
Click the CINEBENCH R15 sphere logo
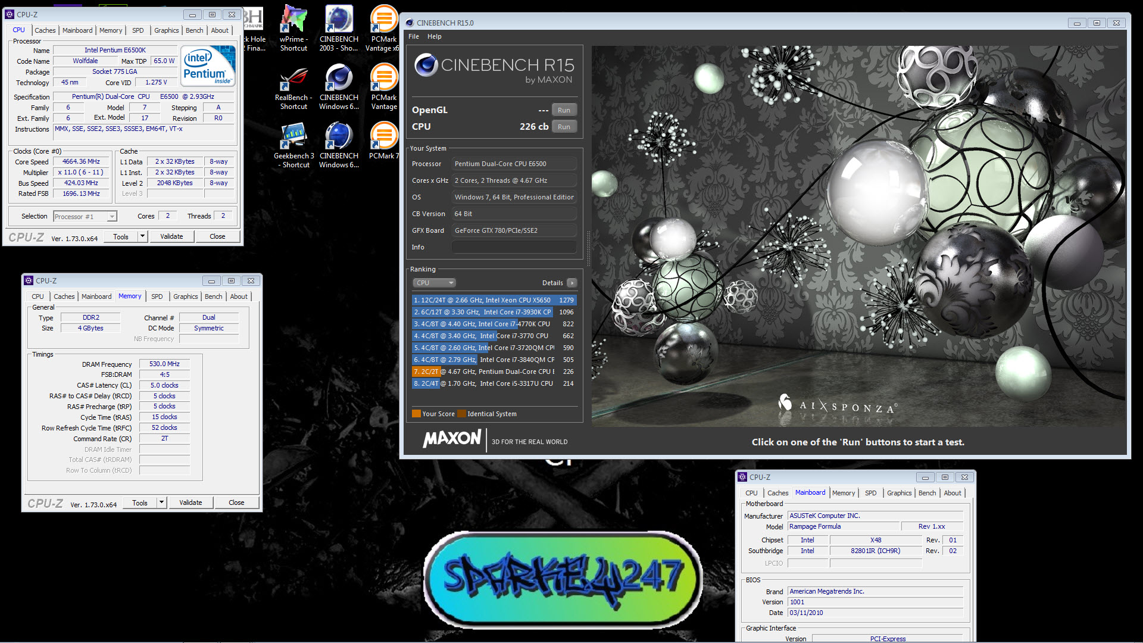(x=426, y=65)
